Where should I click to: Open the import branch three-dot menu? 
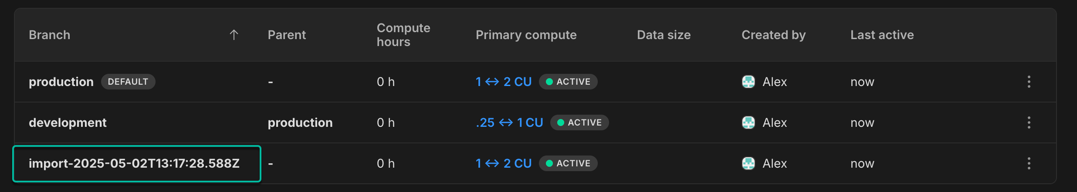point(1029,163)
